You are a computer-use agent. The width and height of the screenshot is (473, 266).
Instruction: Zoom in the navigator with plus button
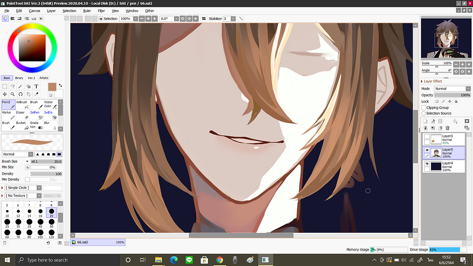[x=462, y=64]
